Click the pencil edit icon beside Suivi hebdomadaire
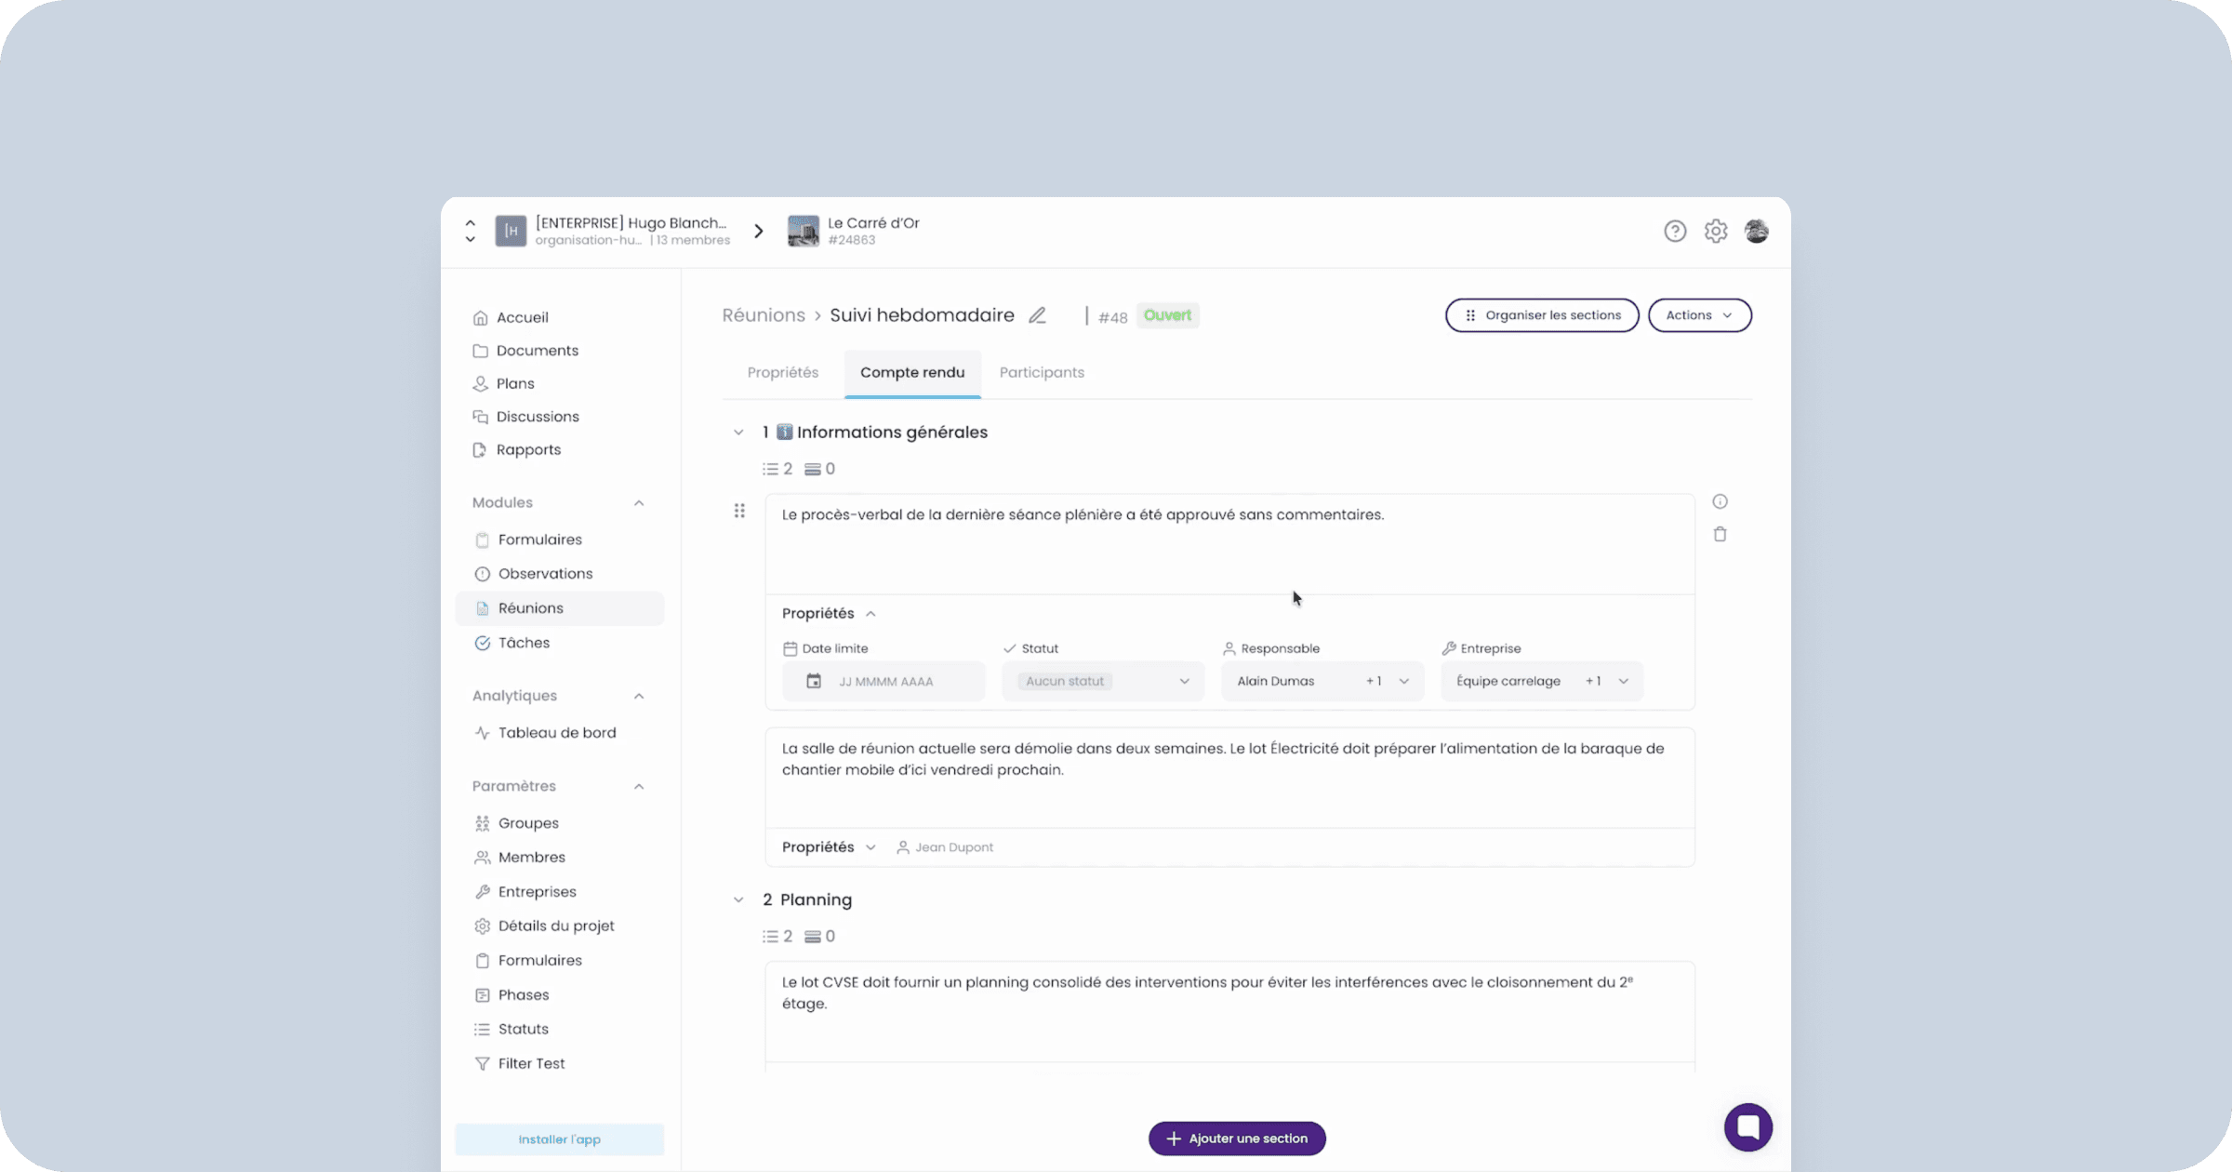Viewport: 2232px width, 1172px height. (x=1037, y=315)
